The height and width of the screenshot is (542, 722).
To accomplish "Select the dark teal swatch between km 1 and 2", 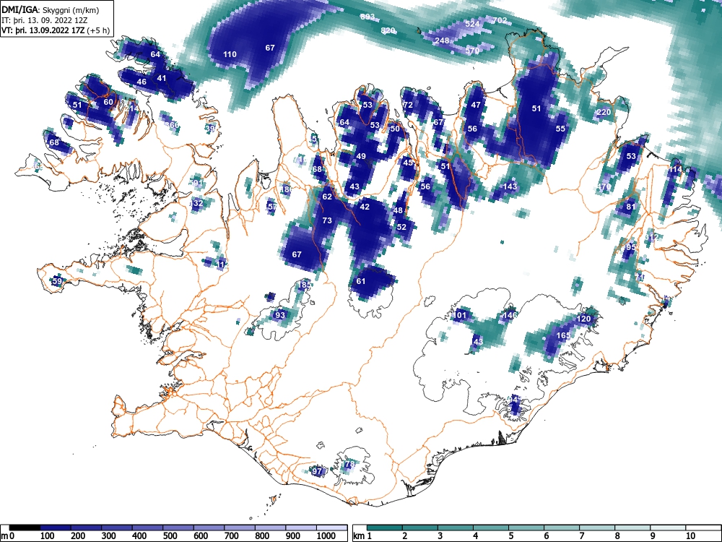I will point(385,528).
